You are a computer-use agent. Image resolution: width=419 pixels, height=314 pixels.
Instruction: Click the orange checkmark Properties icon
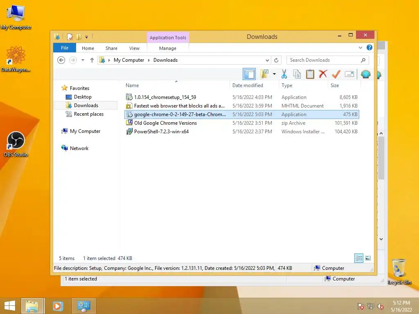click(336, 74)
